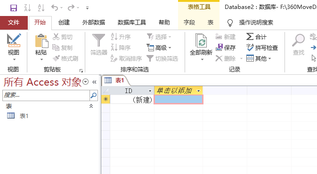Switch to the 创建 ribbon tab
Viewport: 317px width, 174px height.
tap(64, 22)
